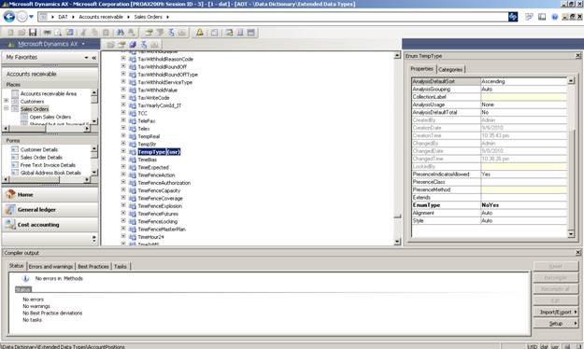Open the Cost accounting module
Viewport: 584px width, 349px height.
click(x=50, y=225)
